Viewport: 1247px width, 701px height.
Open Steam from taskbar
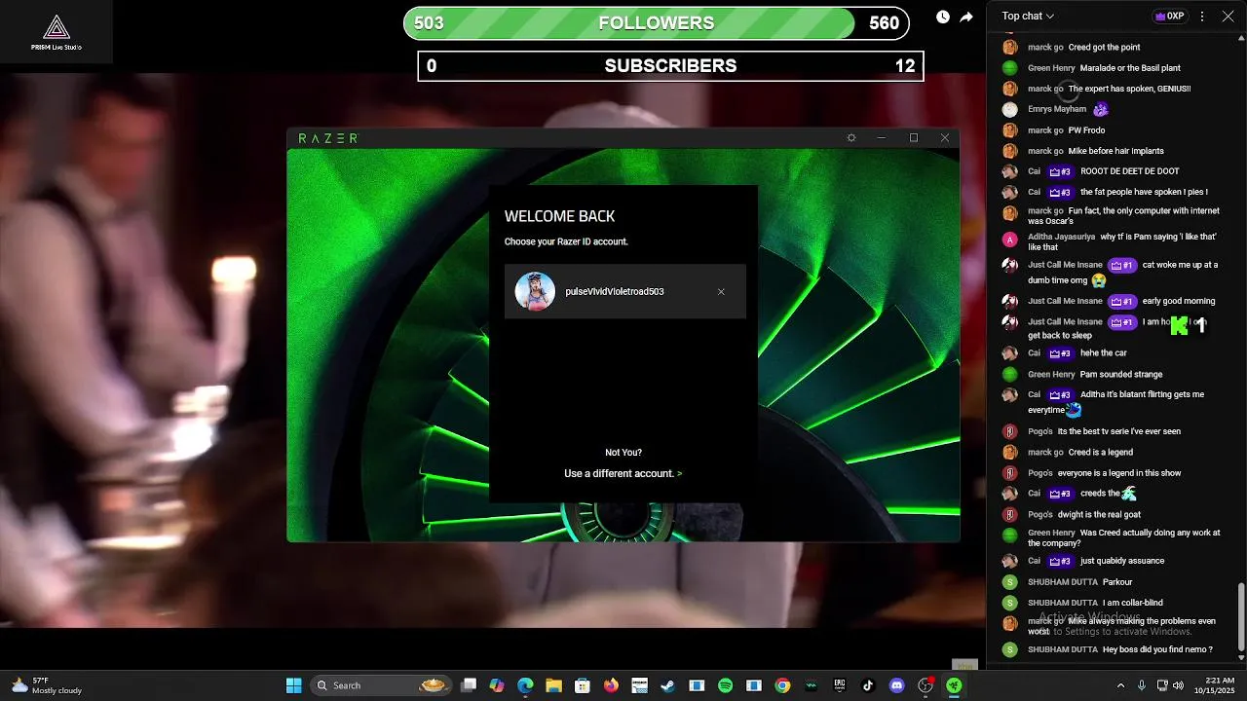click(667, 685)
